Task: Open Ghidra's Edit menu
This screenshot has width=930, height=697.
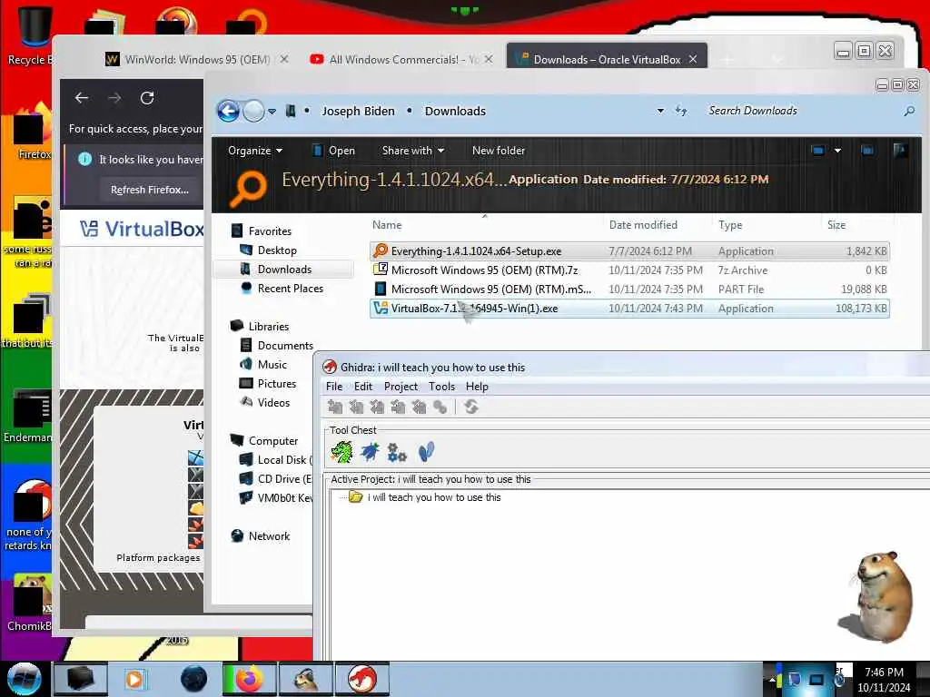Action: coord(363,387)
